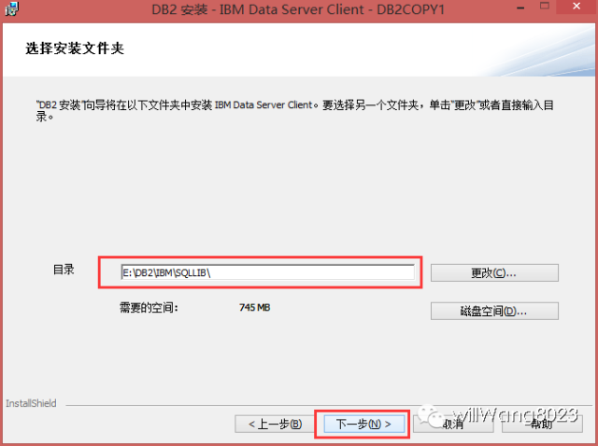
Task: Click the 选择安装文件夹 heading
Action: [x=75, y=49]
